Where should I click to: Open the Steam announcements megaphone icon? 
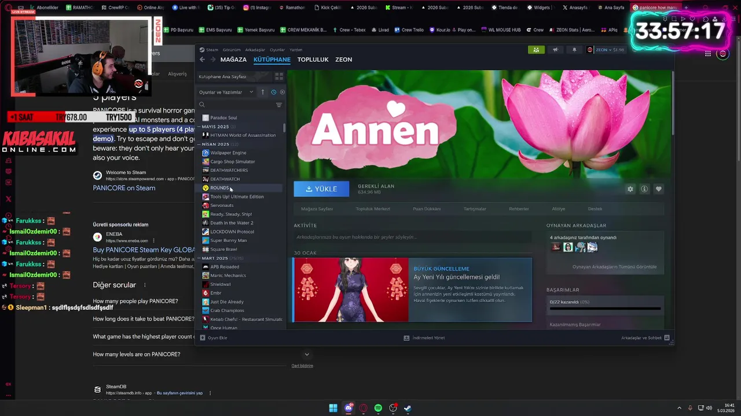point(555,50)
